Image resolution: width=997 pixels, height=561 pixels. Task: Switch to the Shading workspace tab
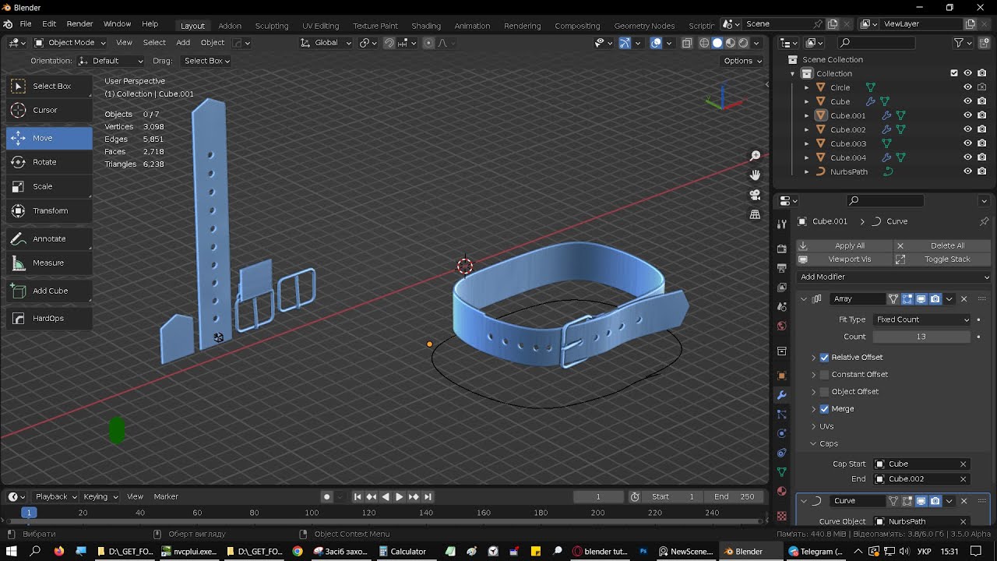click(x=426, y=26)
